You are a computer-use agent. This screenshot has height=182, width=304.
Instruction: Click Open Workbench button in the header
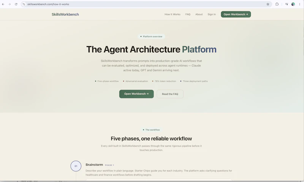[236, 14]
